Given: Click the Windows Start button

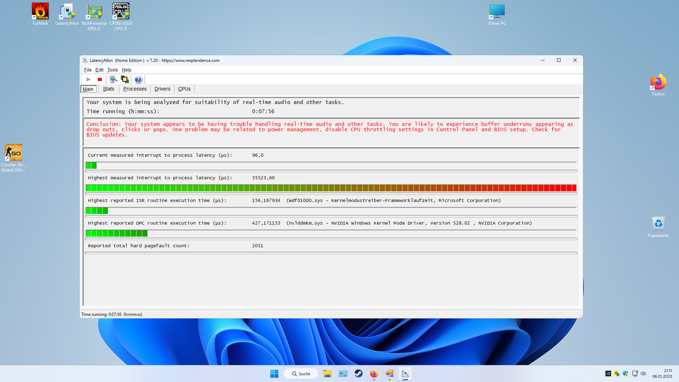Looking at the screenshot, I should click(x=274, y=374).
